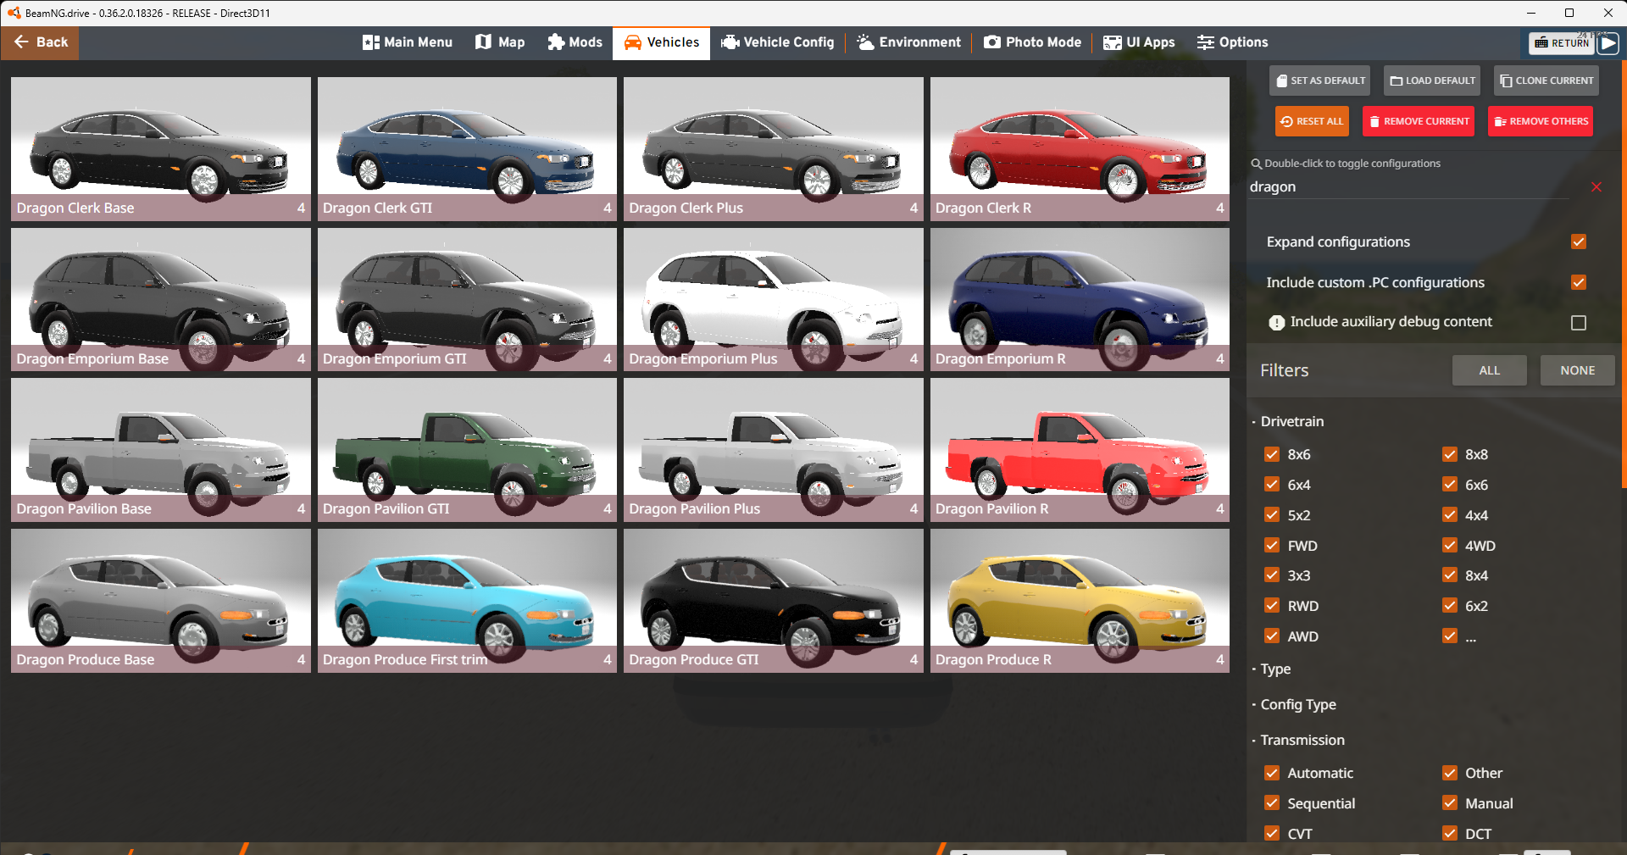The height and width of the screenshot is (855, 1627).
Task: Switch to the Map tab
Action: pyautogui.click(x=500, y=42)
